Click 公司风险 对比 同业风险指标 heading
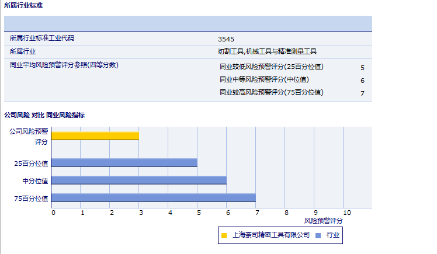This screenshot has width=437, height=254. (x=44, y=115)
